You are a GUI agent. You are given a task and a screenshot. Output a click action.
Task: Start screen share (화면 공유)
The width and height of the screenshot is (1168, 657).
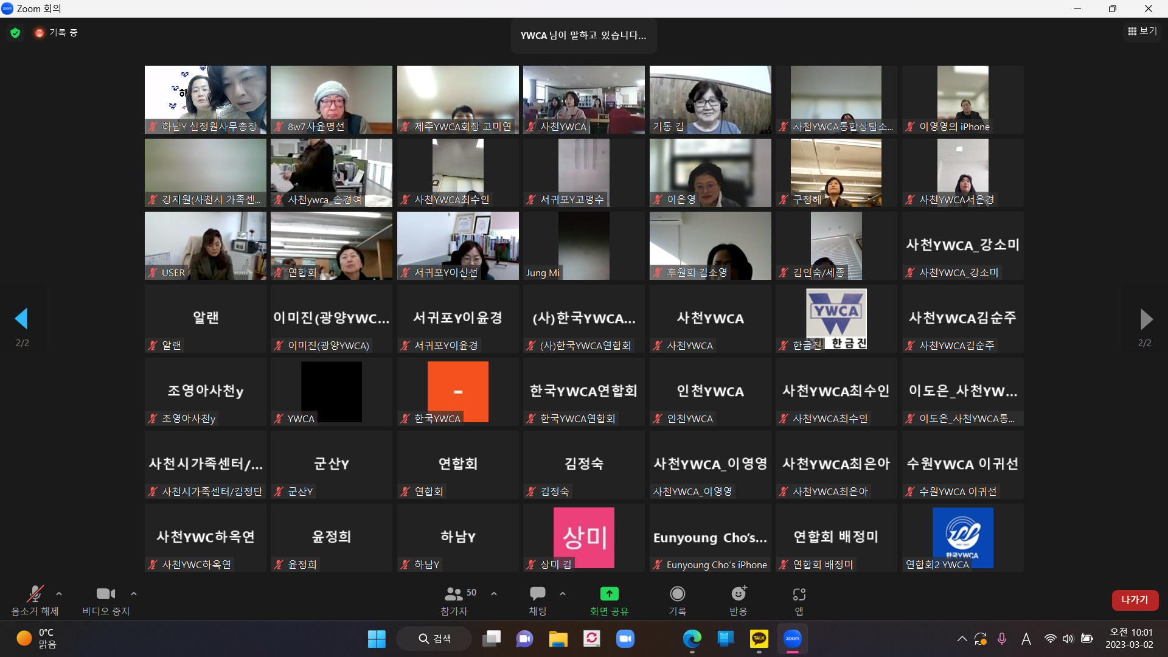[x=609, y=600]
